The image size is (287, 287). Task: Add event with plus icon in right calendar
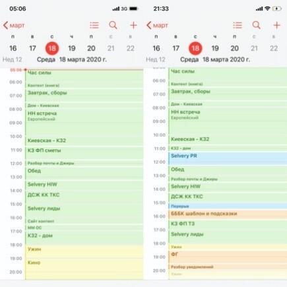tap(276, 25)
